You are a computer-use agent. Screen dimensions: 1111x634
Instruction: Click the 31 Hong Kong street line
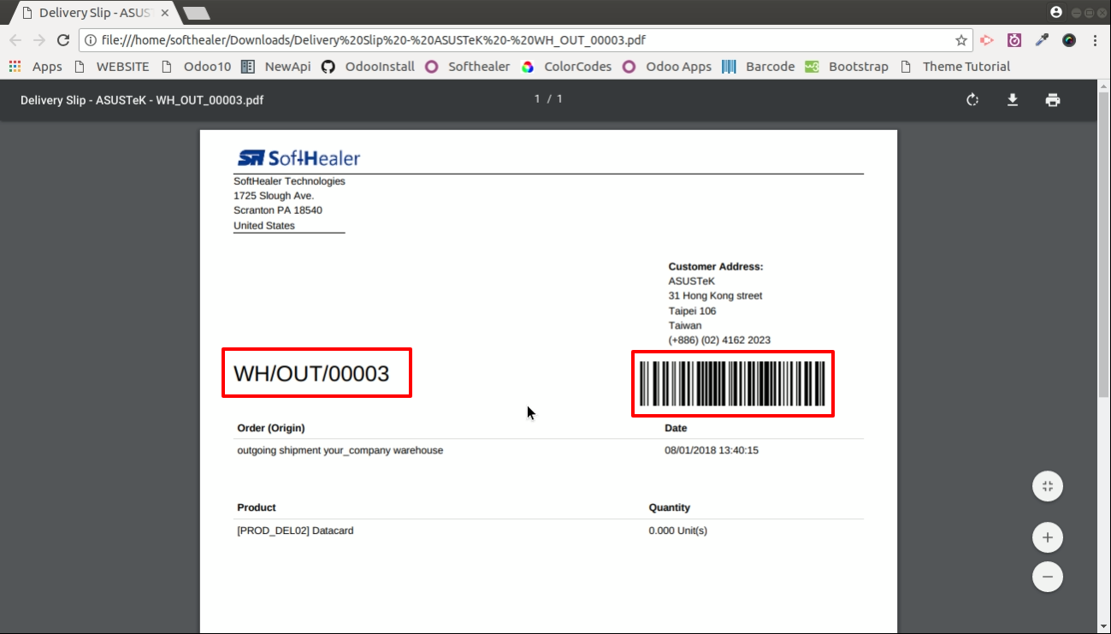click(x=715, y=296)
